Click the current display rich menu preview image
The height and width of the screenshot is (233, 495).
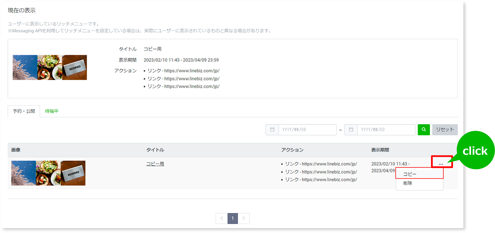point(49,67)
